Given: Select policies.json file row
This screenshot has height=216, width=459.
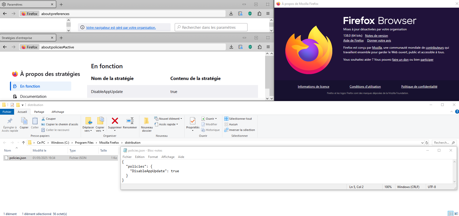Looking at the screenshot, I should 61,158.
